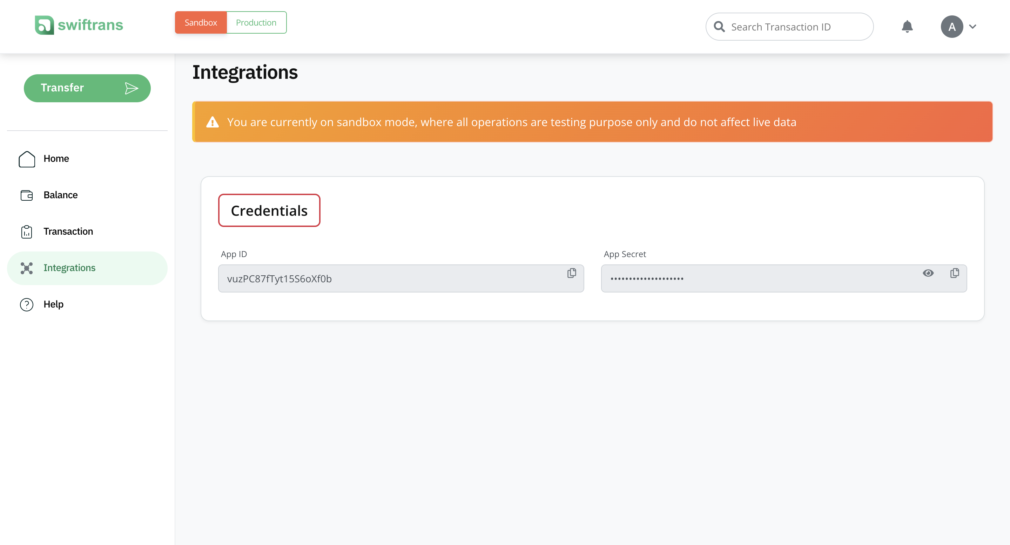This screenshot has width=1010, height=545.
Task: Open notifications via the bell icon
Action: (x=907, y=26)
